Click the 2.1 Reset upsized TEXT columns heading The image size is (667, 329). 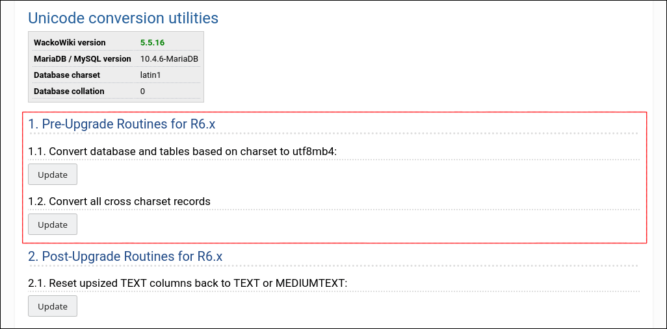pos(188,284)
